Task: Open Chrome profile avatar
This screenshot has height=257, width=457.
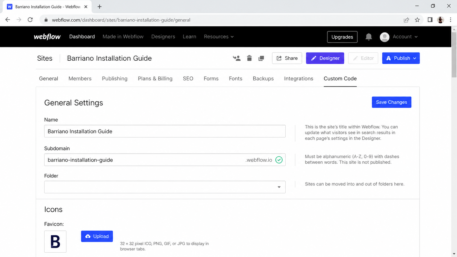Action: pyautogui.click(x=441, y=20)
